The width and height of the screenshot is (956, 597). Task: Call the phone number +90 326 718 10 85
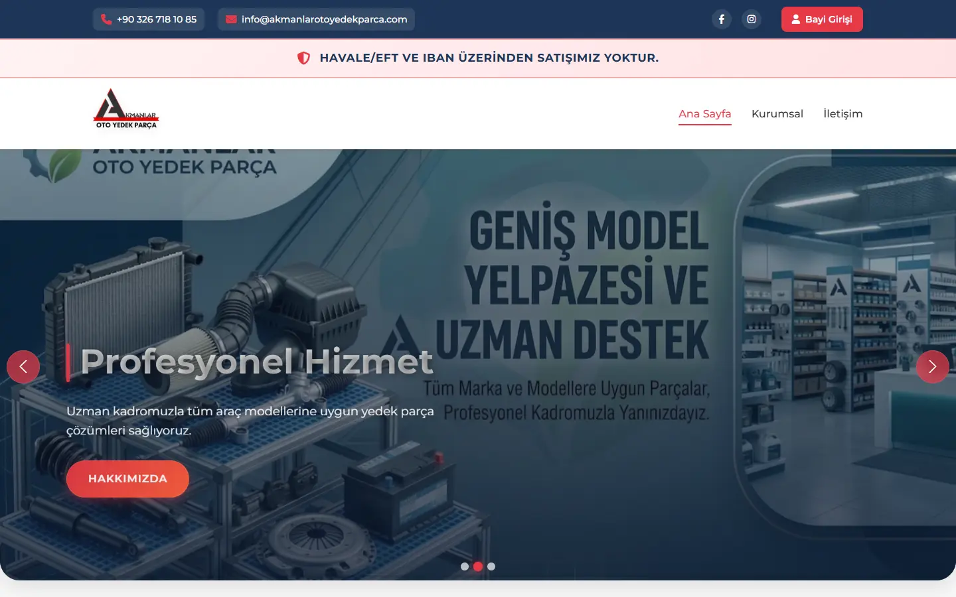(x=149, y=19)
